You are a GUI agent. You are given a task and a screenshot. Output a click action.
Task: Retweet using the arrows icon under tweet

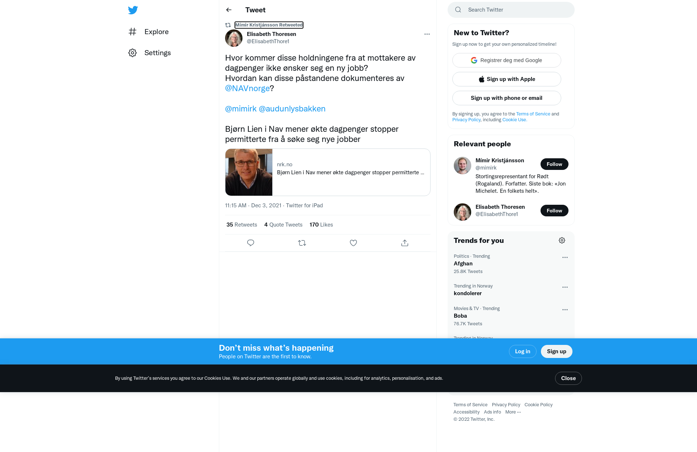coord(302,243)
